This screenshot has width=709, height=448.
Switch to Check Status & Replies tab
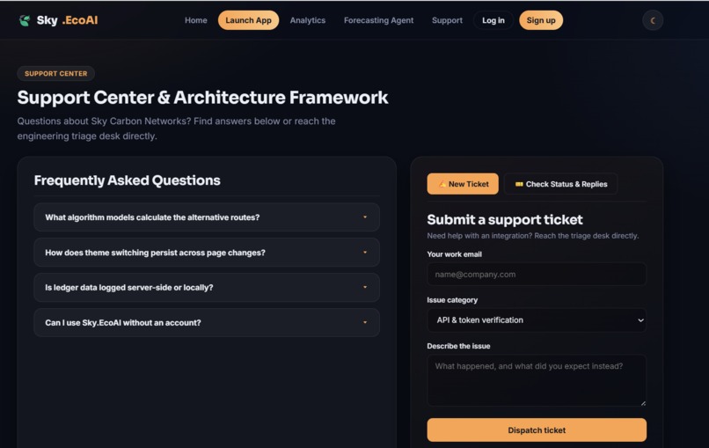pos(560,184)
